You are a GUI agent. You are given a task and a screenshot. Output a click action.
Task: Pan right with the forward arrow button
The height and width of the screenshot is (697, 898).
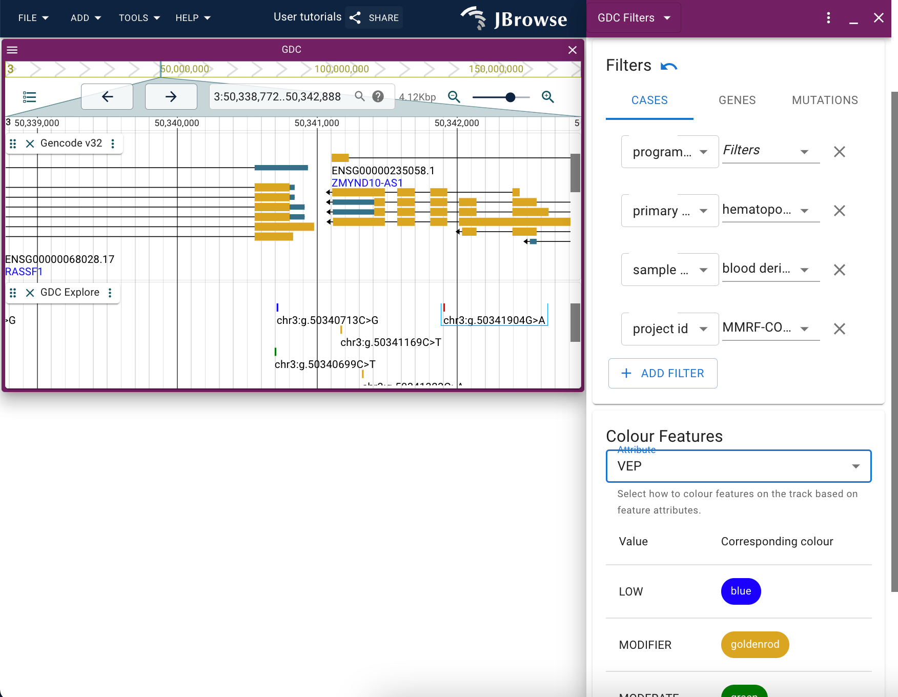coord(171,96)
